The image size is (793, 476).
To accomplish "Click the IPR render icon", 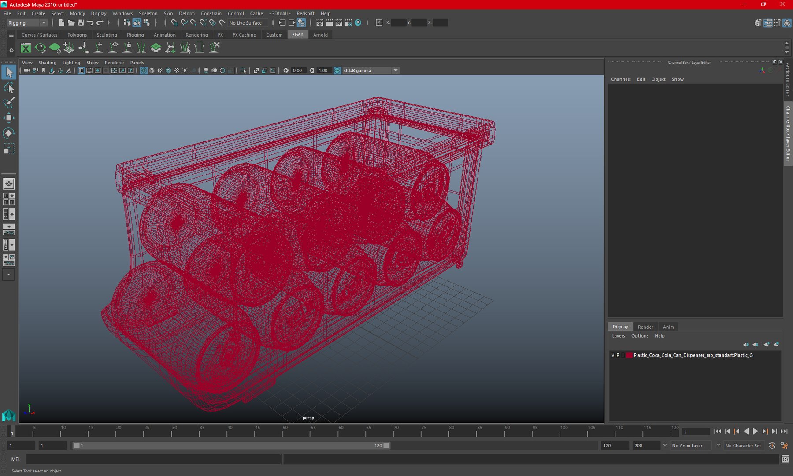I will point(339,22).
